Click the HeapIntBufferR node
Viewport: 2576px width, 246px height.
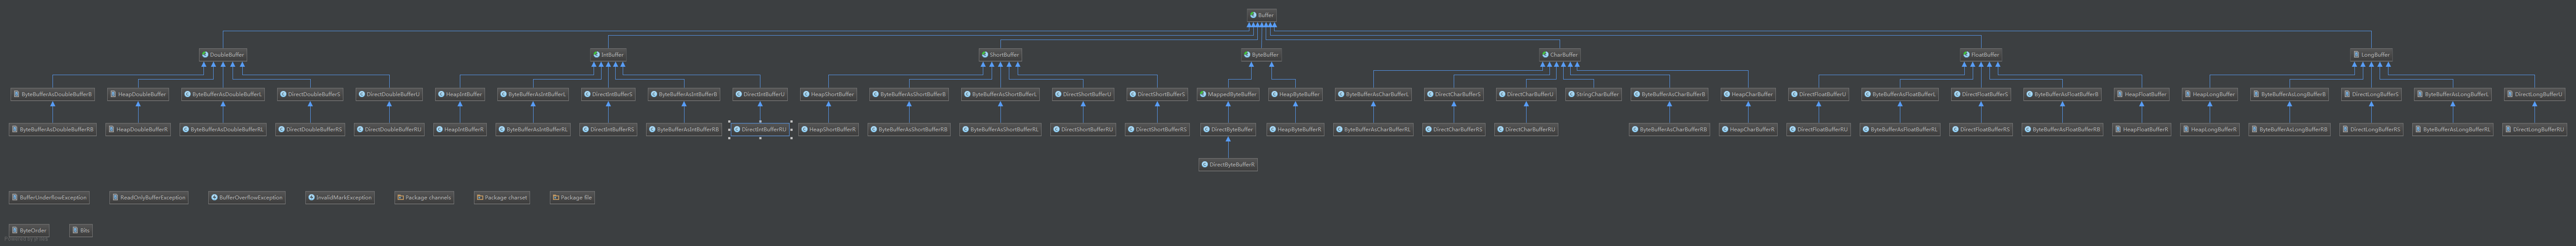tap(460, 130)
